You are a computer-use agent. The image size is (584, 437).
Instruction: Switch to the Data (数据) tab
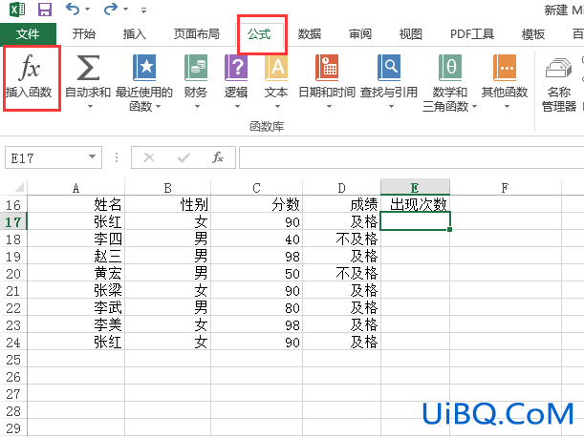click(x=310, y=34)
